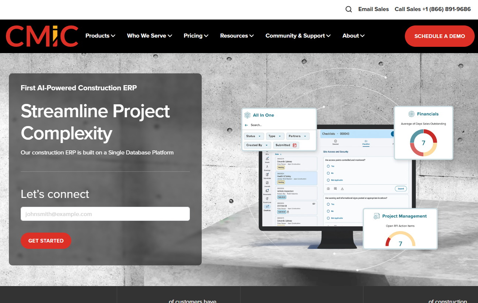Open the Status filter dropdown

click(x=254, y=136)
